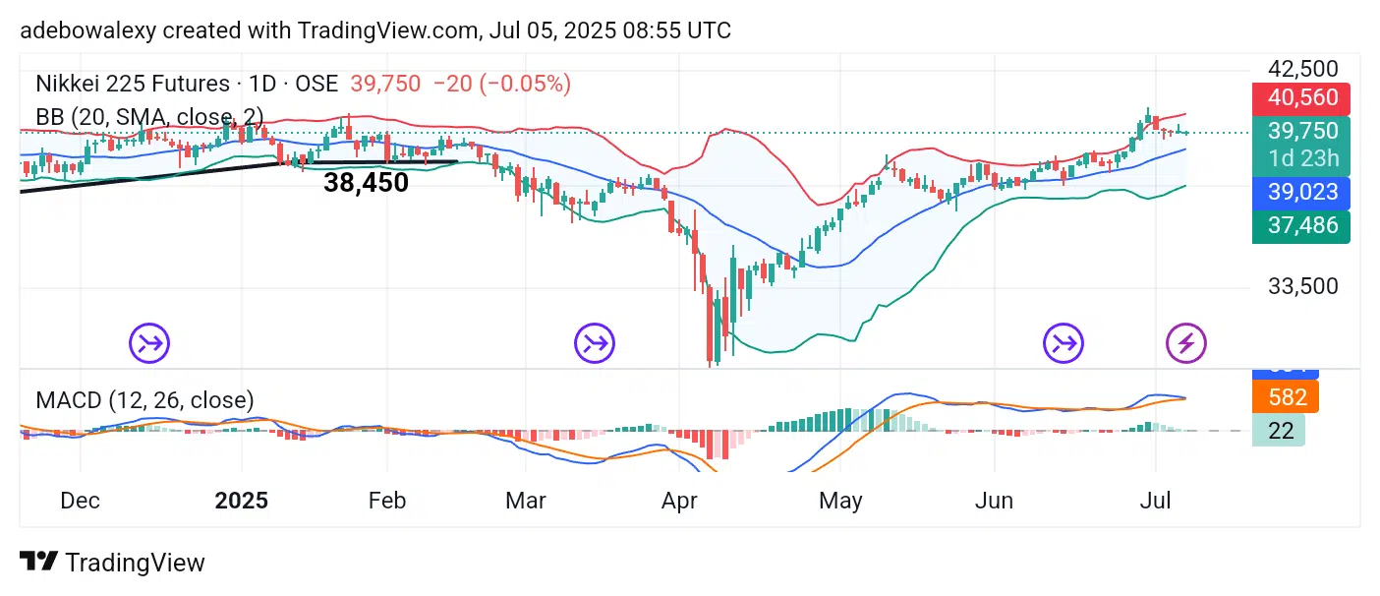This screenshot has width=1380, height=596.
Task: Click the blue 39,023 basis price label
Action: pyautogui.click(x=1301, y=192)
